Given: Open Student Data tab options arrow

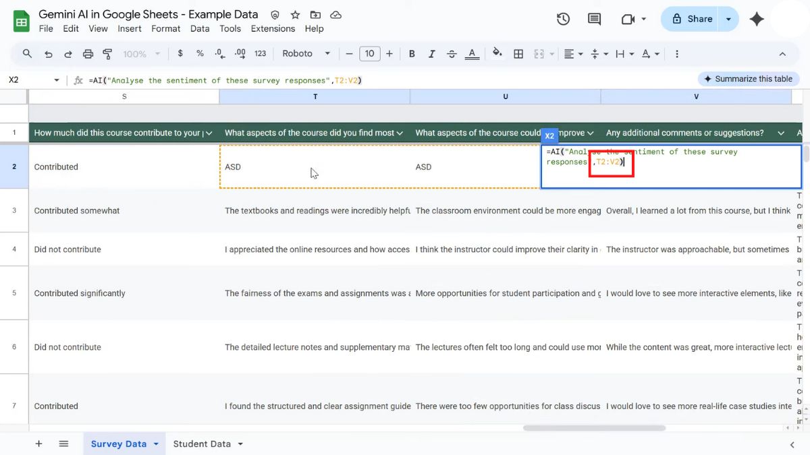Looking at the screenshot, I should 240,444.
